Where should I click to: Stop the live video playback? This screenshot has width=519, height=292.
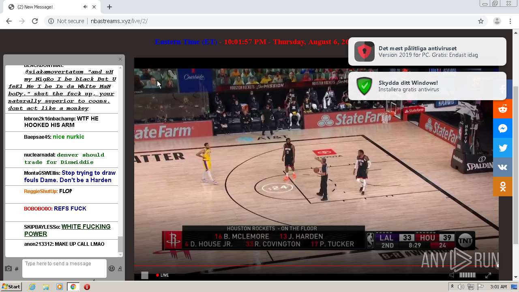tap(144, 275)
